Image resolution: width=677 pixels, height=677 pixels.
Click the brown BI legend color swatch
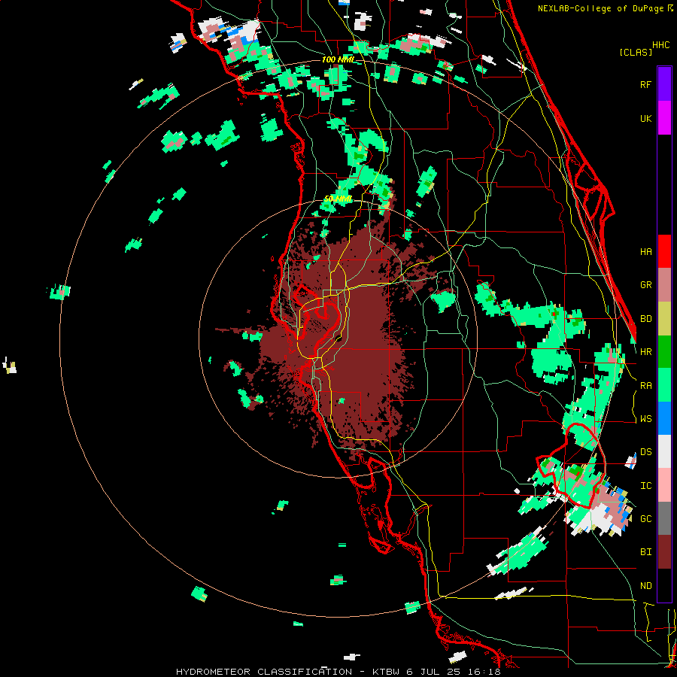(x=664, y=552)
